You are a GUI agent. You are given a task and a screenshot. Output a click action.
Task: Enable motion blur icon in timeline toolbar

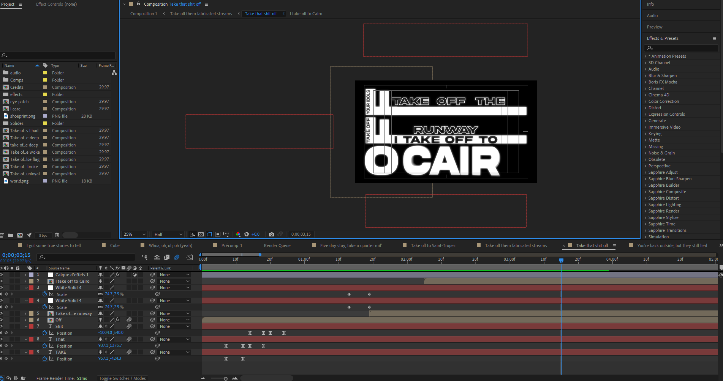point(177,257)
